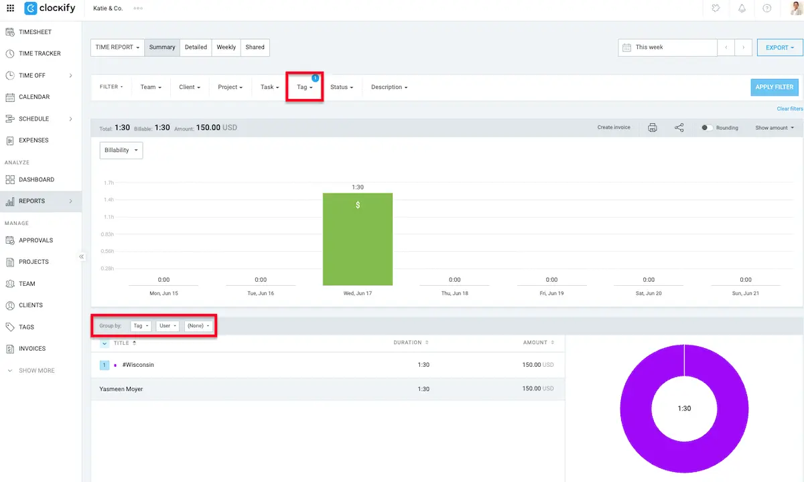The height and width of the screenshot is (482, 804).
Task: Change second Group by User dropdown
Action: [x=168, y=326]
